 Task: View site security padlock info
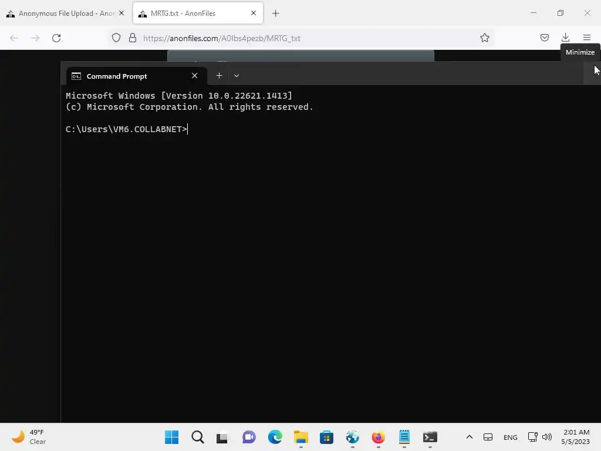[133, 38]
